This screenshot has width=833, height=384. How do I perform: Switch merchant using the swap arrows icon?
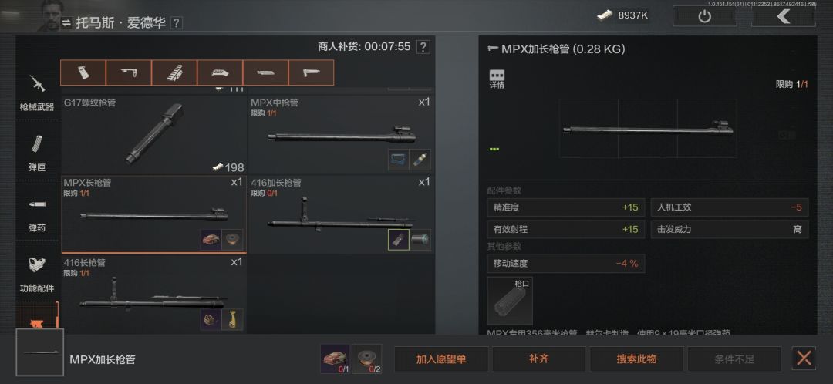(66, 23)
